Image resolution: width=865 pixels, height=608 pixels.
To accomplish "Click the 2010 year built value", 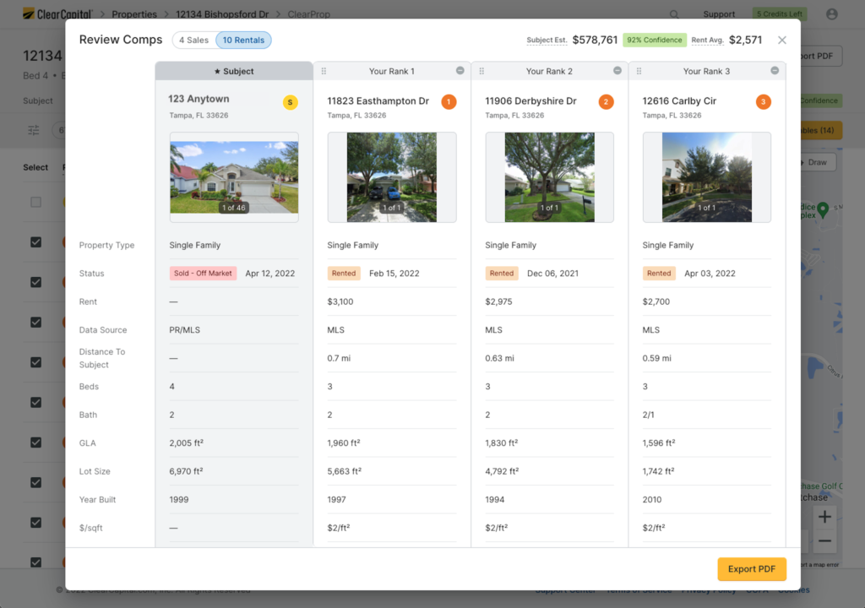I will [x=652, y=499].
